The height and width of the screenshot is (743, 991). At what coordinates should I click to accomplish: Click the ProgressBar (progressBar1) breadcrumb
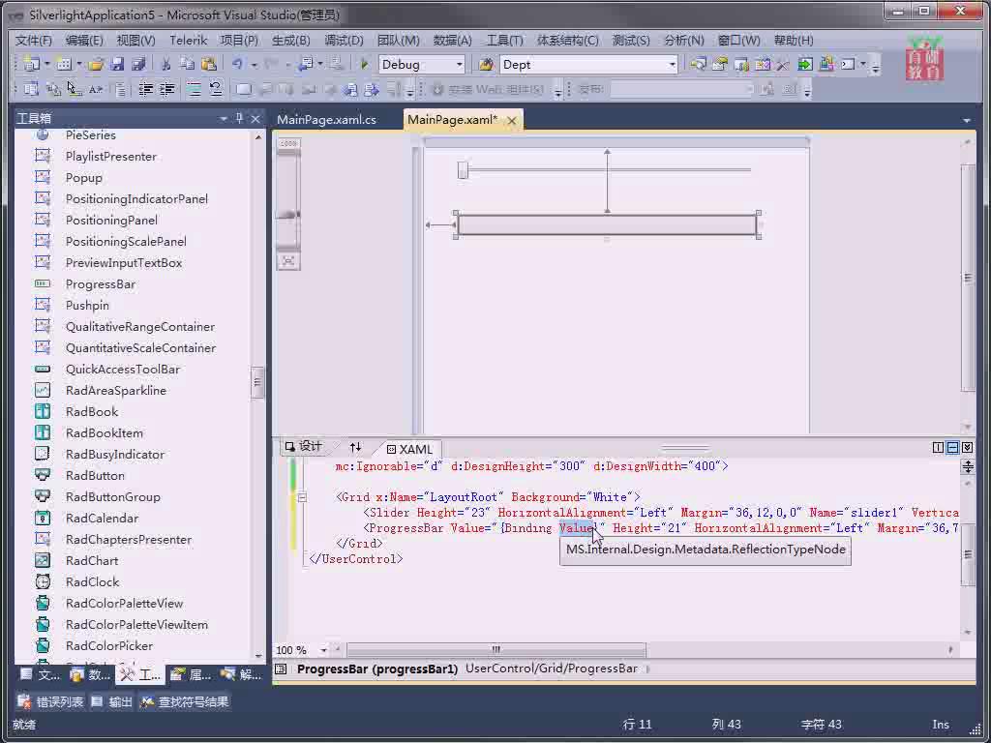click(x=377, y=669)
